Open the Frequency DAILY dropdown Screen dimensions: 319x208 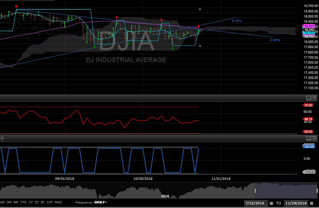point(101,203)
